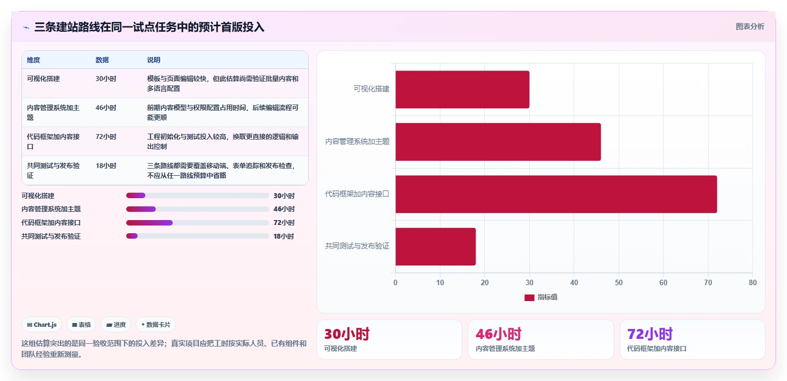The height and width of the screenshot is (381, 787).
Task: Click the description starting 模板与页面编辑较快
Action: (223, 84)
